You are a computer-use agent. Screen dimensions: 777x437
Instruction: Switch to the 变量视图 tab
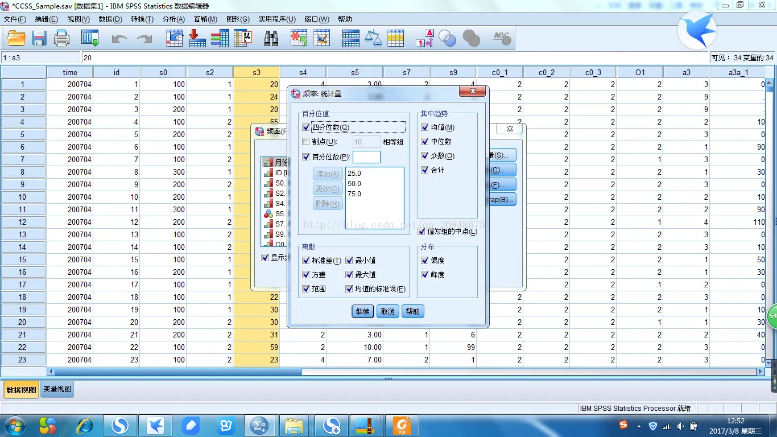tap(57, 390)
